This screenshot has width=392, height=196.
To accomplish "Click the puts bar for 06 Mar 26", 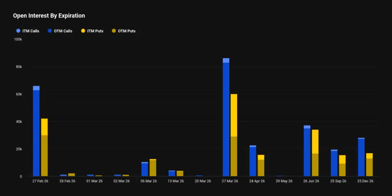I will click(x=153, y=168).
